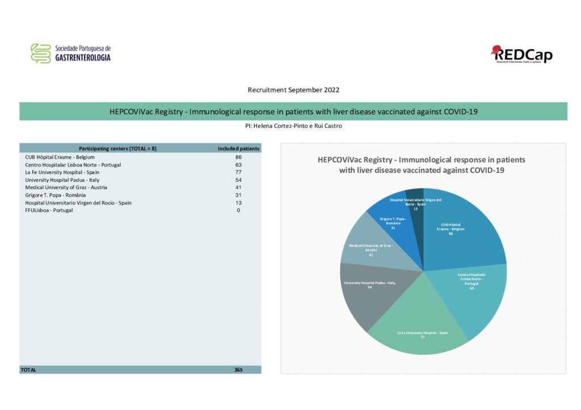Select the CUB Hôpital Erasme - Belgium row
Screen dimensions: 581x410
(x=141, y=157)
